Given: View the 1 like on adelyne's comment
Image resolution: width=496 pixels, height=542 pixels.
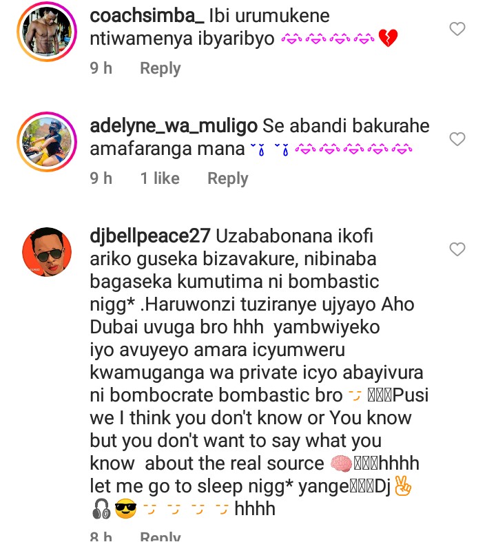Looking at the screenshot, I should point(160,178).
